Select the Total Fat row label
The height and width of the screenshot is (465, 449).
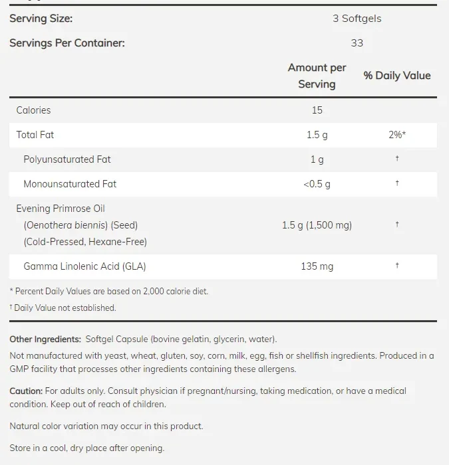point(35,135)
